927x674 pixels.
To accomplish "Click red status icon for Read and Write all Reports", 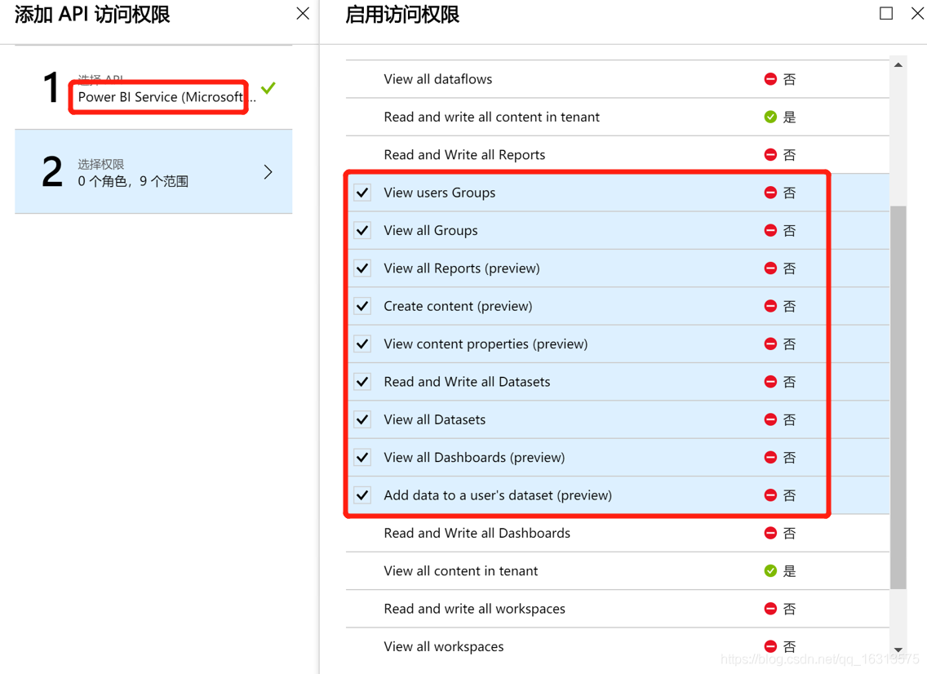I will pos(770,155).
